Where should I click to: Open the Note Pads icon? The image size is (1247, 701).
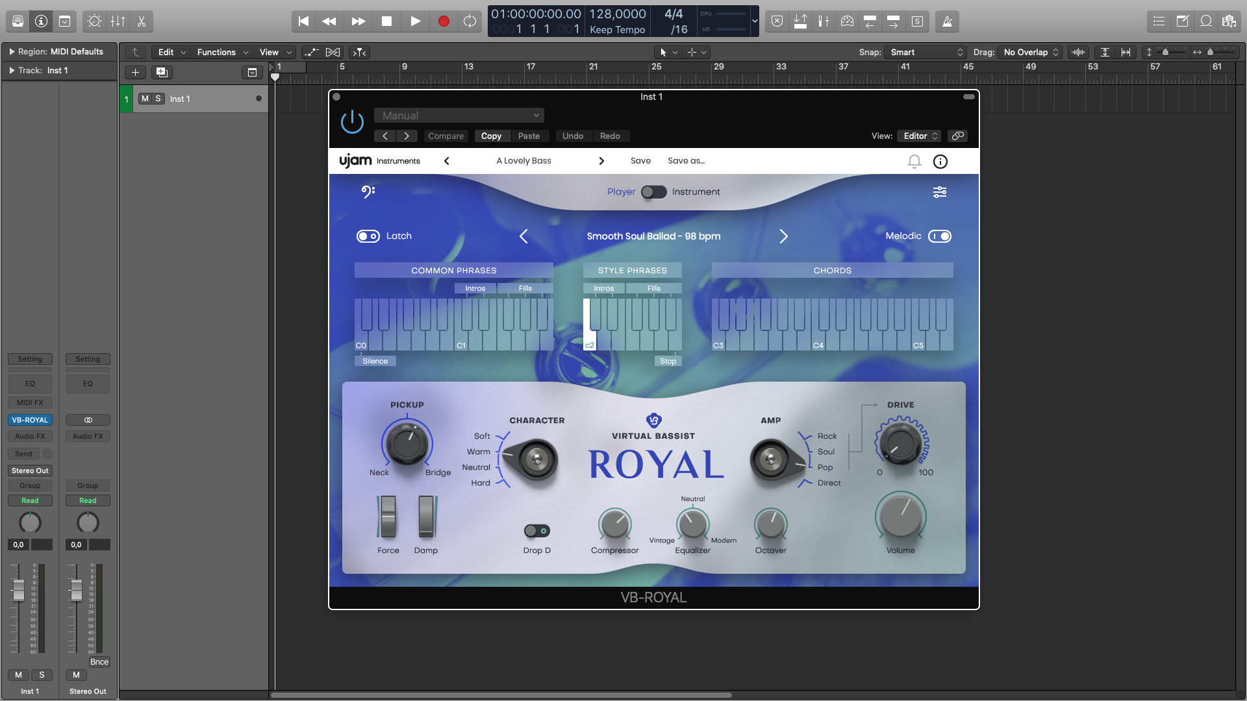(x=1182, y=21)
